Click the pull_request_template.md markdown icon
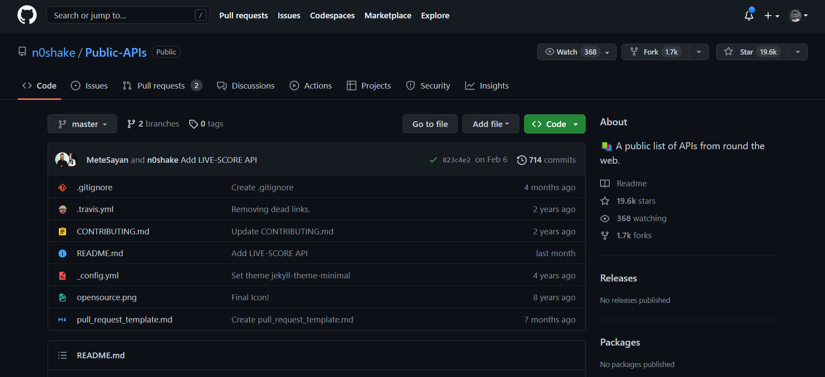 coord(62,320)
